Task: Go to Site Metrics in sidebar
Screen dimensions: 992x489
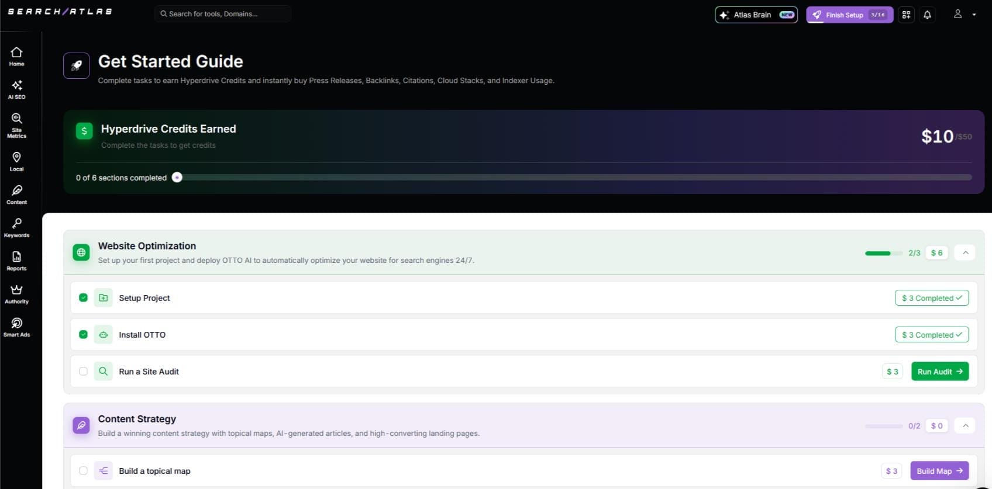Action: (16, 125)
